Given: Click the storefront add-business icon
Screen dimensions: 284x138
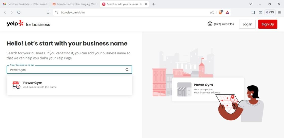Looking at the screenshot, I should pos(16,85).
